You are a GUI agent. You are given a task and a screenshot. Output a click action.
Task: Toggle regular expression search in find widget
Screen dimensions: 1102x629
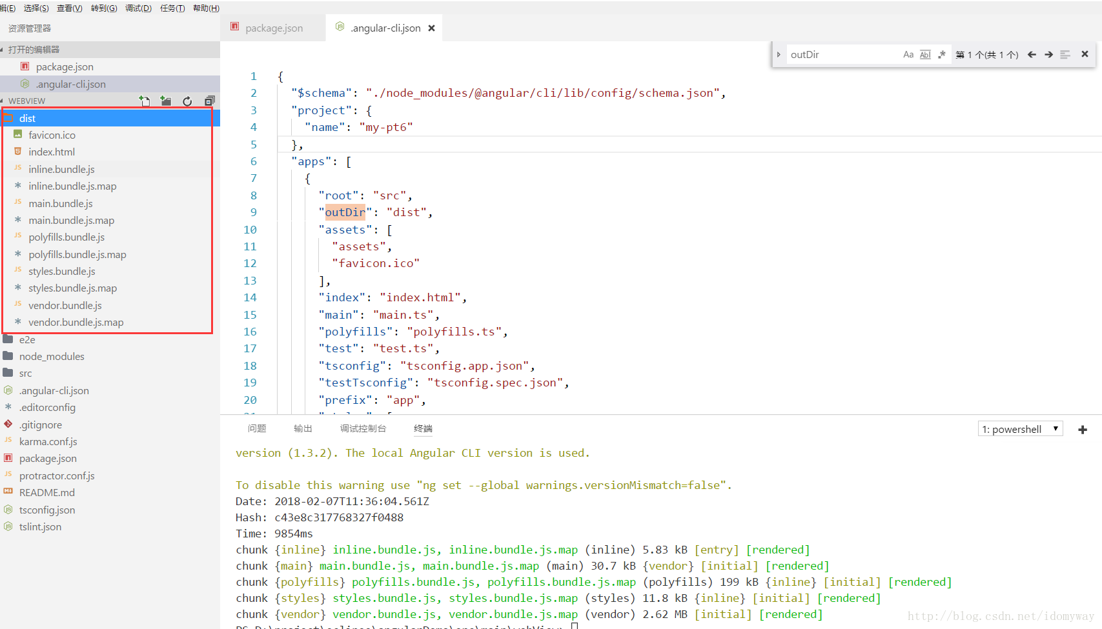942,55
